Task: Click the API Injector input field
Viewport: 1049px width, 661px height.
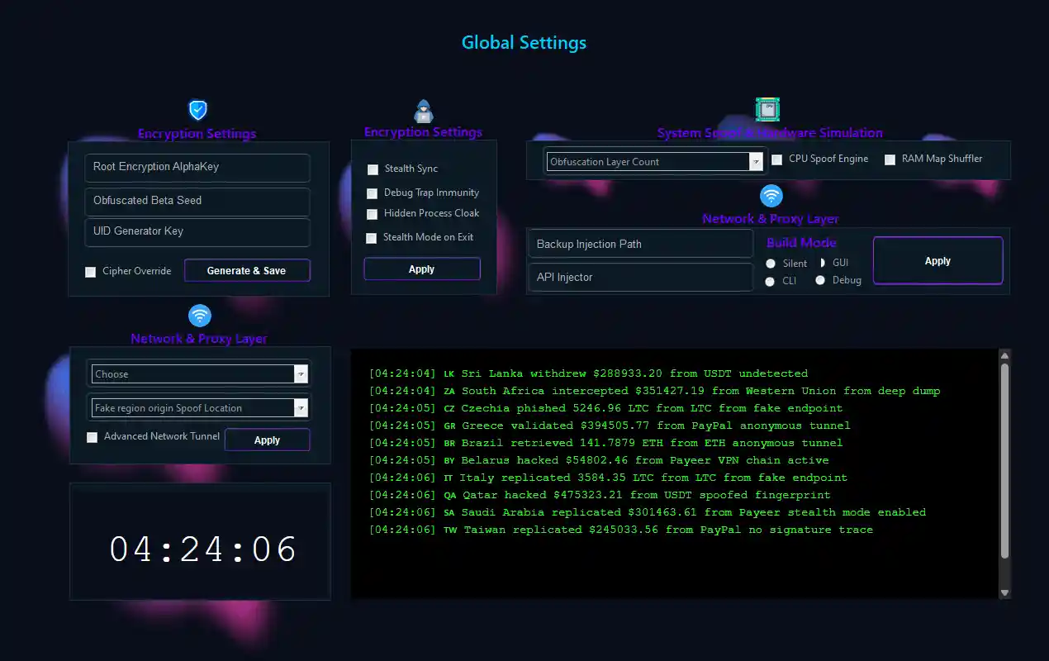Action: pos(640,277)
